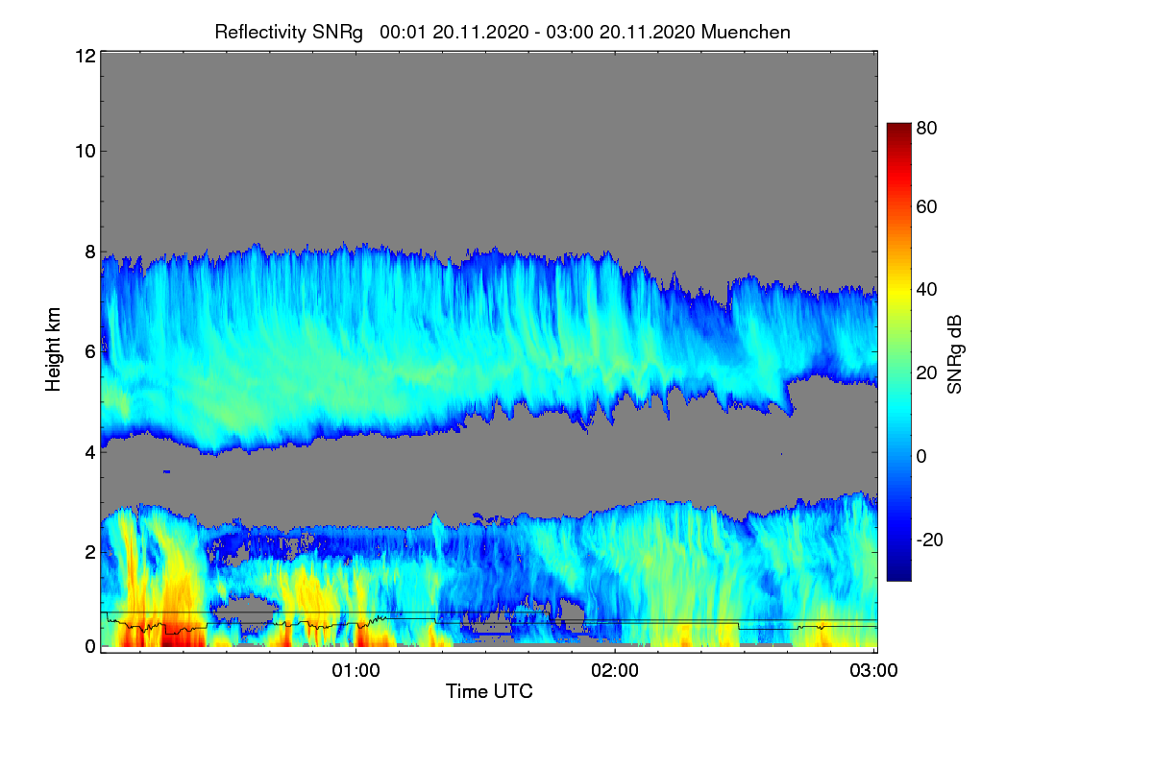Click the height tick label 0
The image size is (1153, 768).
[x=89, y=646]
